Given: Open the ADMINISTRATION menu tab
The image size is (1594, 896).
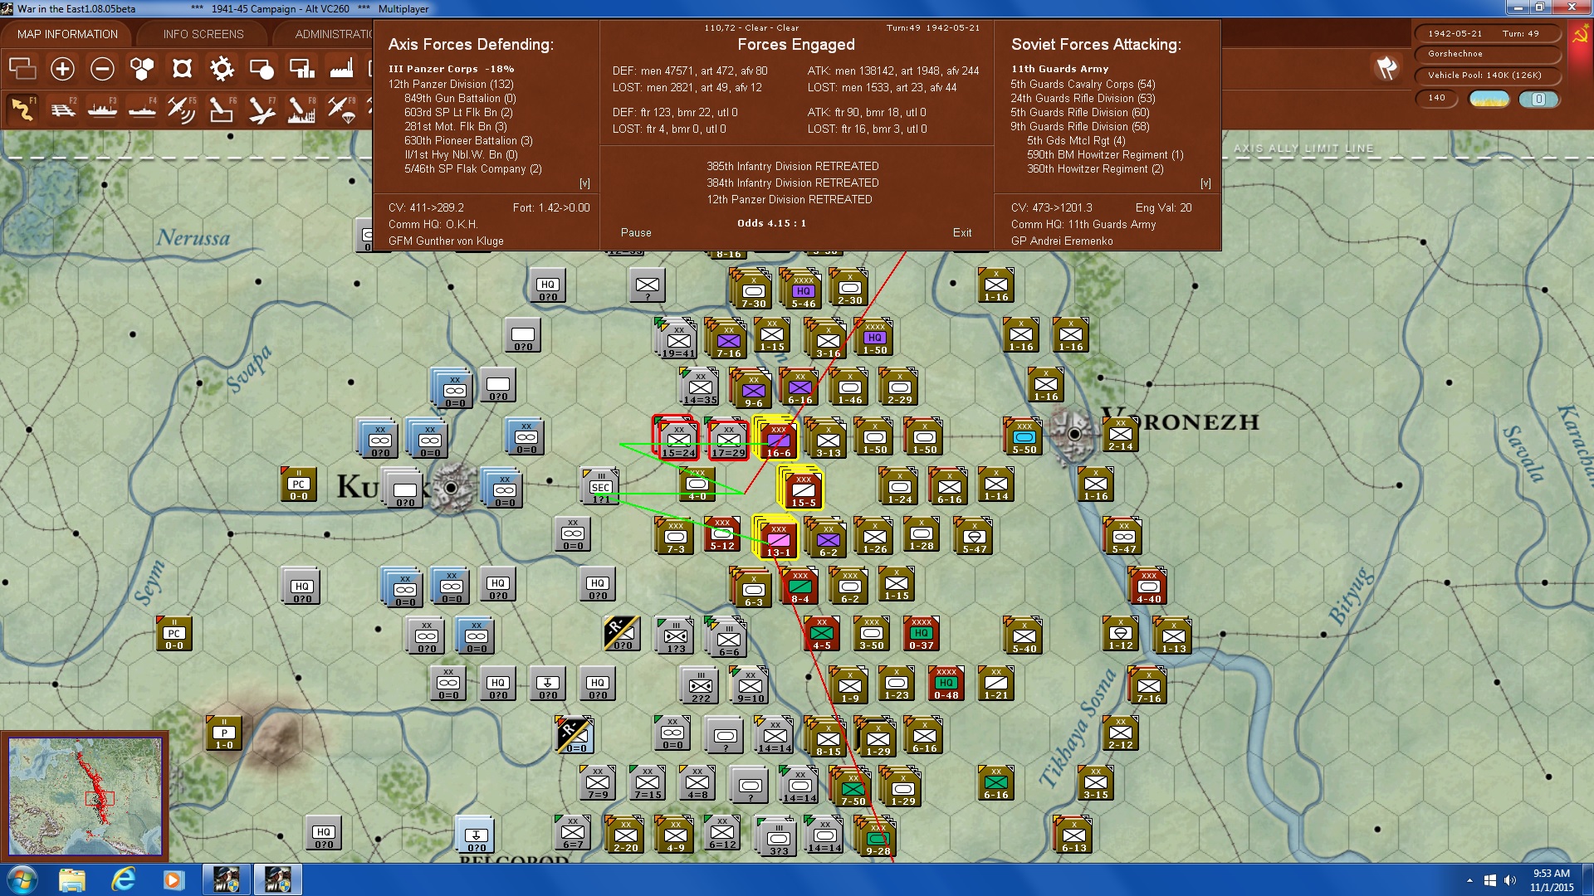Looking at the screenshot, I should (335, 33).
